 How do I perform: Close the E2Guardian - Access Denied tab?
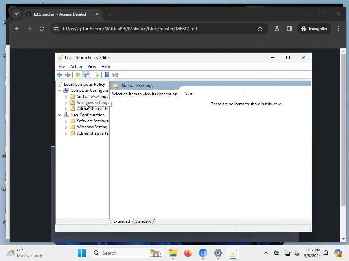(96, 14)
